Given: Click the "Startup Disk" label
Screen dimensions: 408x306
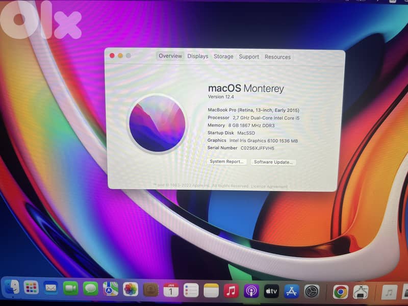Looking at the screenshot, I should (x=221, y=133).
